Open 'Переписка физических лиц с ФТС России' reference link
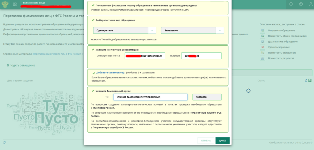The image size is (314, 150). pos(58,54)
